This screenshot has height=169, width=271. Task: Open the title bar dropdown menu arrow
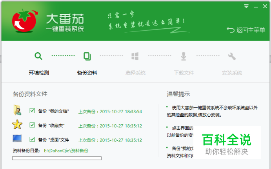pyautogui.click(x=246, y=6)
